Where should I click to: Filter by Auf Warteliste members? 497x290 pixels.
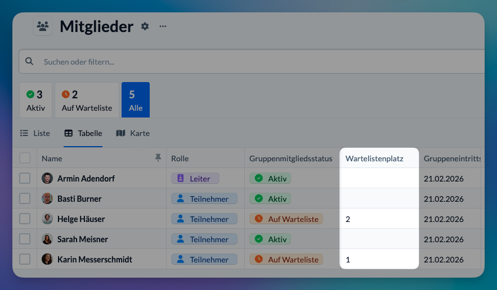87,100
